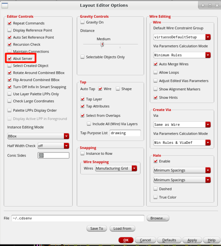Enable Use Layer Palette LPPs Only
Image resolution: width=221 pixels, height=246 pixels.
pos(10,94)
